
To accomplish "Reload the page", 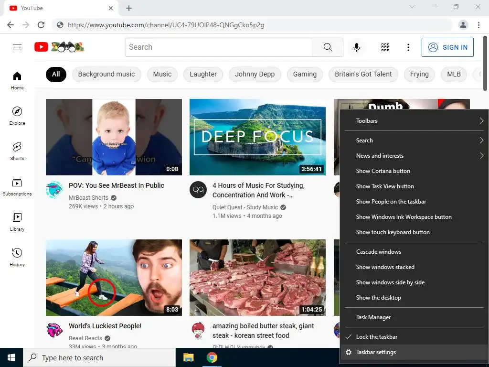I will coord(41,25).
